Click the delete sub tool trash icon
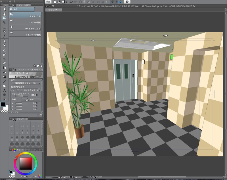227x180 pixels. pyautogui.click(x=41, y=66)
